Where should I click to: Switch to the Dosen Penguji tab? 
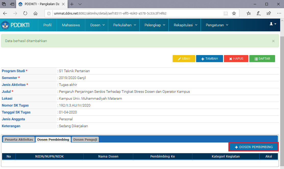tap(85, 139)
